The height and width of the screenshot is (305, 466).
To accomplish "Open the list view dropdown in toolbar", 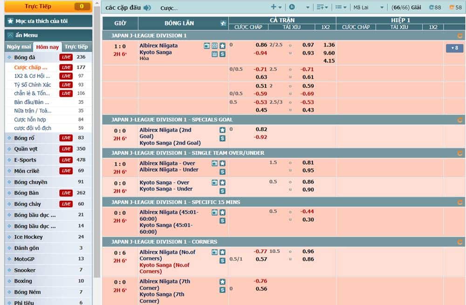I will (341, 7).
